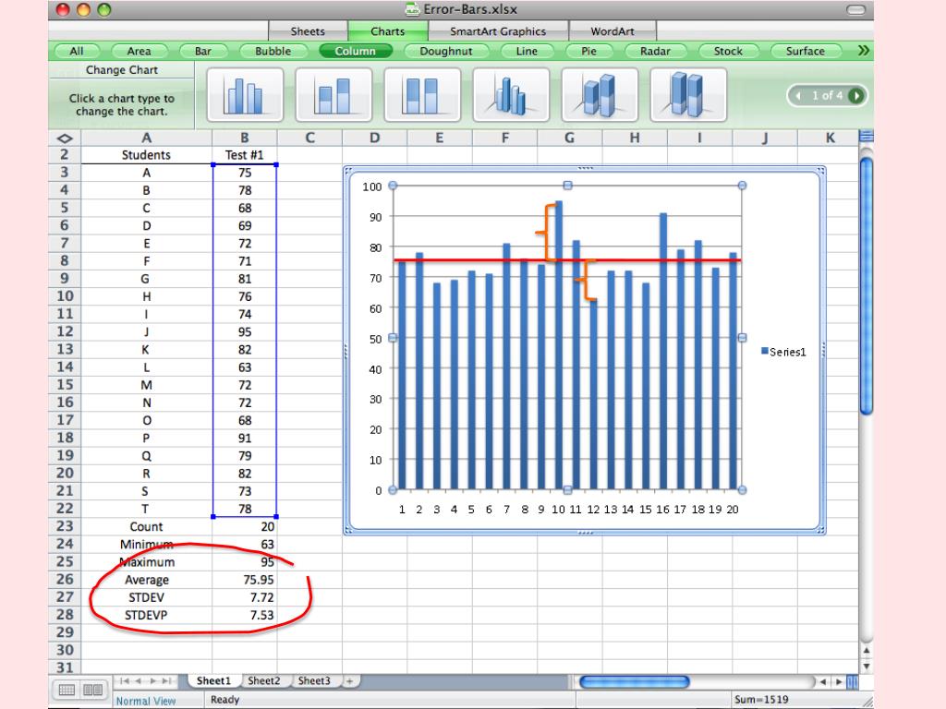The height and width of the screenshot is (709, 946).
Task: Switch to Normal View layout icon
Action: pos(67,690)
